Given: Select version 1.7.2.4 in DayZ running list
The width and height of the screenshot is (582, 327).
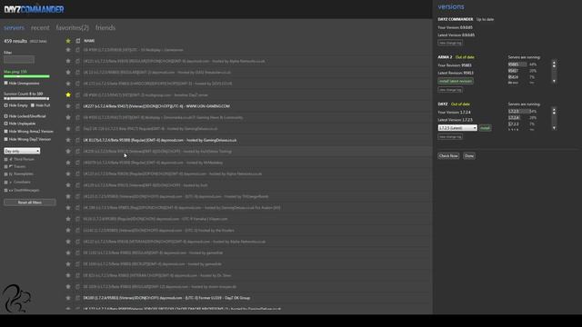Looking at the screenshot, I should click(x=522, y=117).
